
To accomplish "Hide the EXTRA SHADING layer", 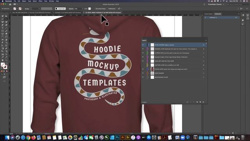I will 143,45.
